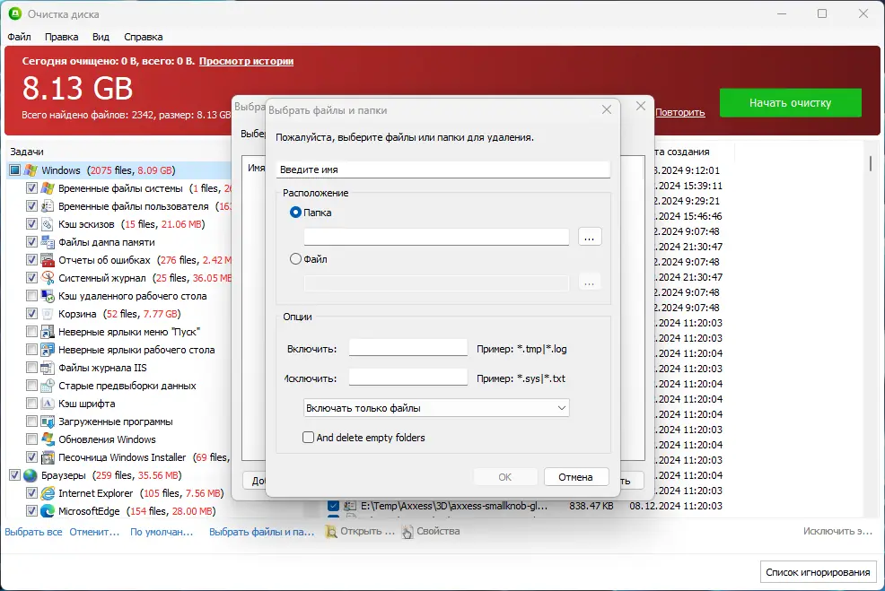Click the icon for Временные файлы пользователя

[48, 206]
